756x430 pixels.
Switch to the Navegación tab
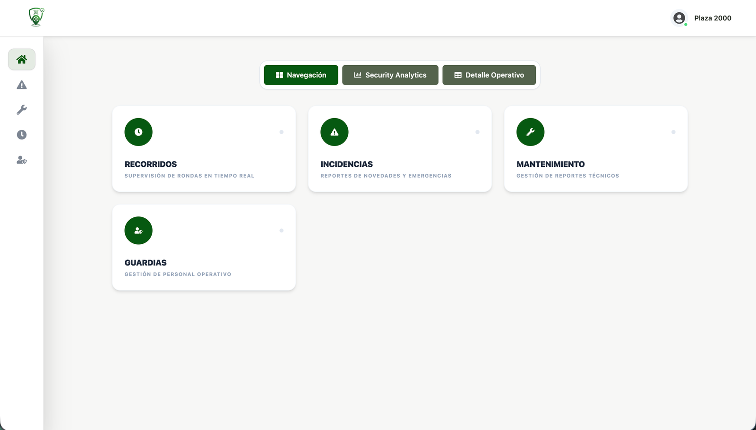301,75
